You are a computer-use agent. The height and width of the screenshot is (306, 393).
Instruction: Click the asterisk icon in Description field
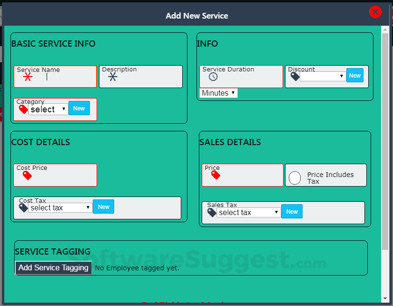[113, 77]
